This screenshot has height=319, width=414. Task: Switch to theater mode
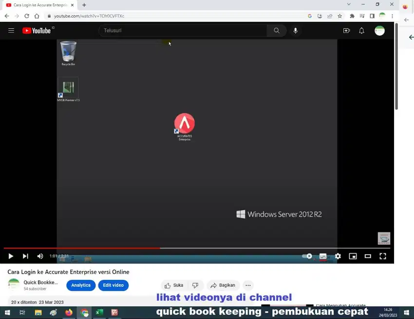pos(368,256)
